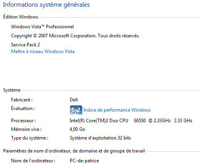The width and height of the screenshot is (200, 167).
Task: Click the Nom de l'ordinateur label
Action: (33, 161)
